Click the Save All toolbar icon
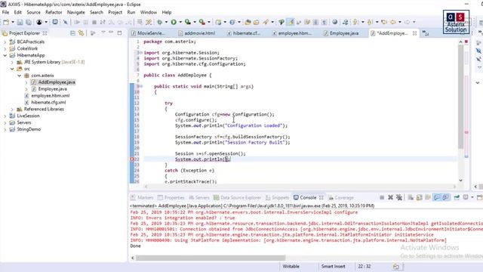 pyautogui.click(x=29, y=22)
